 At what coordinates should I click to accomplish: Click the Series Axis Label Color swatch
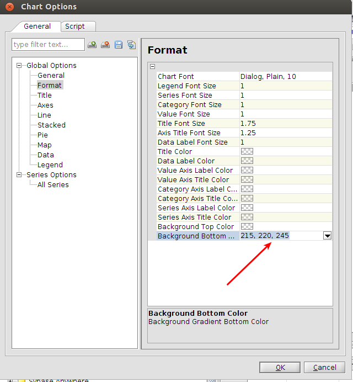tap(247, 208)
